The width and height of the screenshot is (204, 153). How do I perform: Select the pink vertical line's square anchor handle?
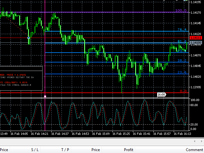[45, 96]
